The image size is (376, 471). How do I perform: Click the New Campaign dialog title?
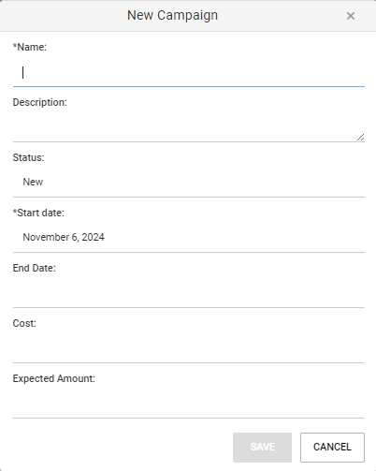(172, 15)
